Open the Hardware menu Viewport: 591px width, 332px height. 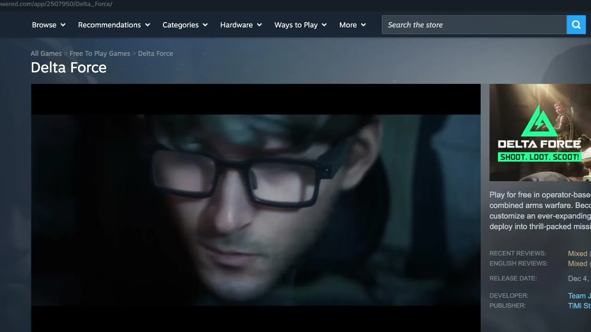pyautogui.click(x=241, y=25)
